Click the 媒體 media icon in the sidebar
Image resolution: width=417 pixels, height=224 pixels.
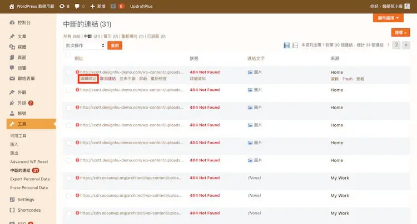(12, 47)
